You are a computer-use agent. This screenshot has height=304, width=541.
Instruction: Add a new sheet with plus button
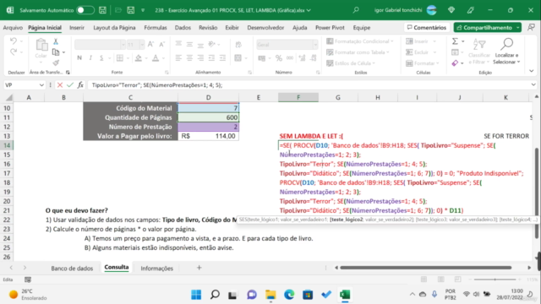click(x=199, y=268)
